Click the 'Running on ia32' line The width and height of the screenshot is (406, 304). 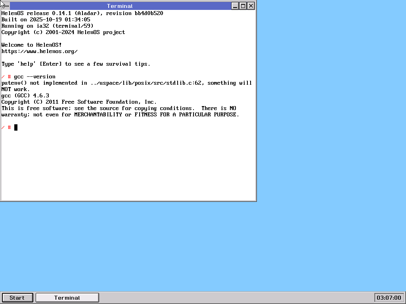pyautogui.click(x=47, y=26)
